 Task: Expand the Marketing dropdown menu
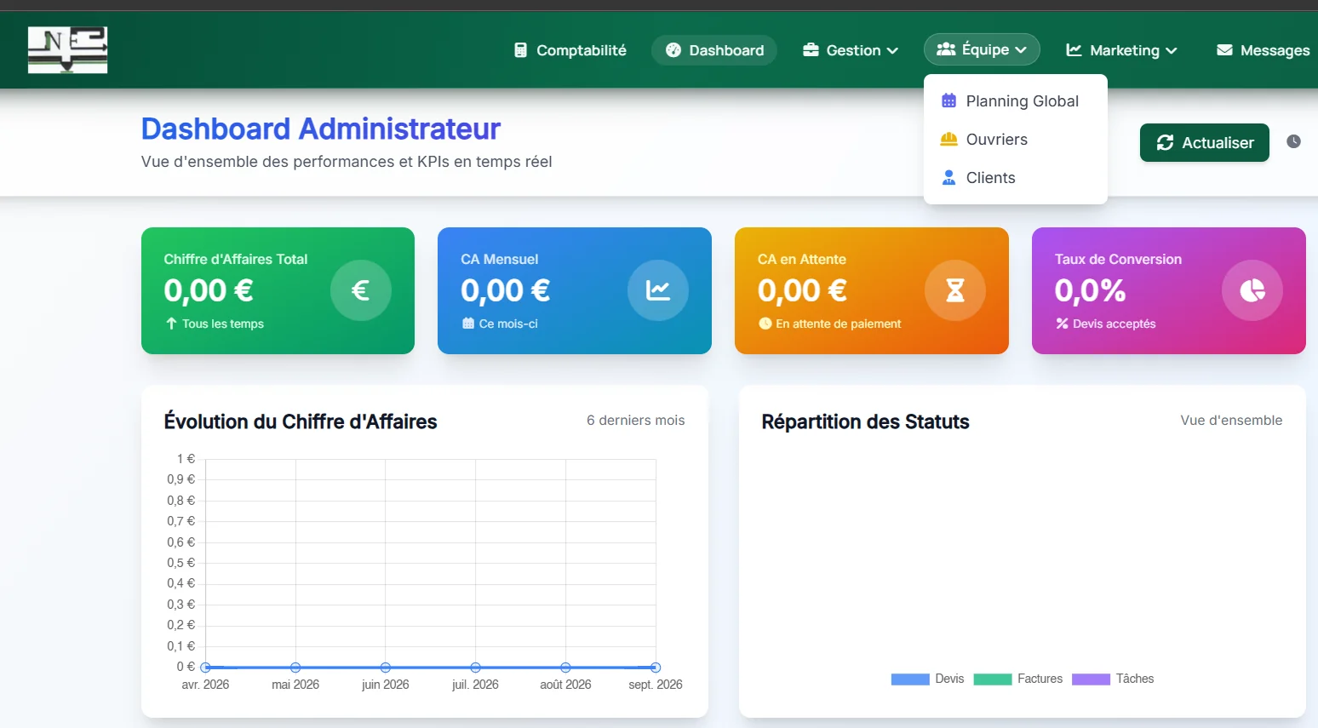[1121, 50]
